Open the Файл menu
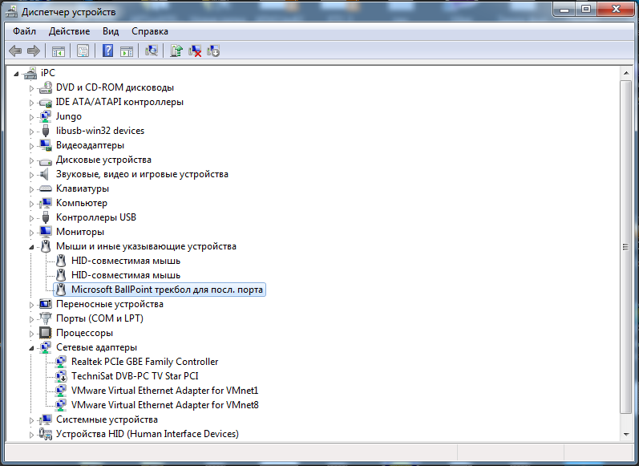The image size is (639, 466). click(x=24, y=31)
